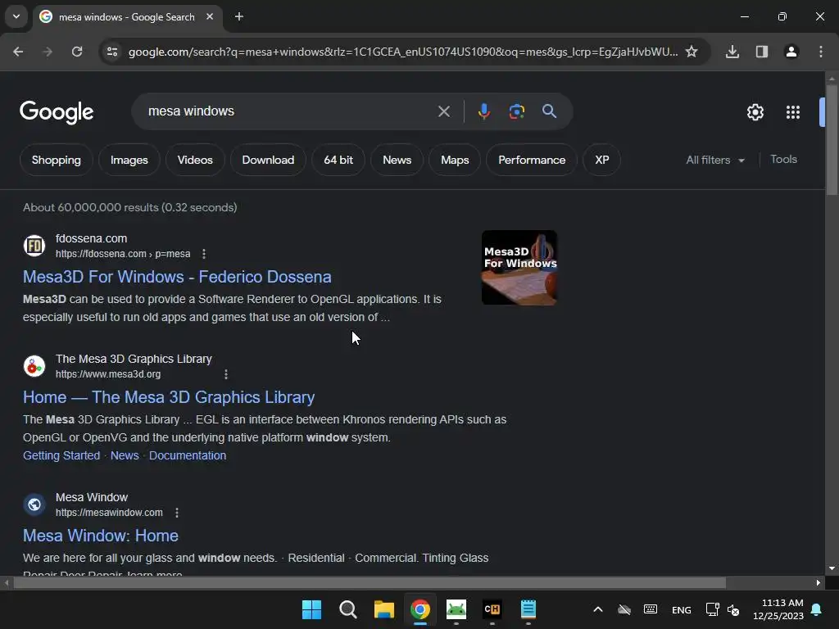
Task: Click the Google logo
Action: [x=57, y=112]
